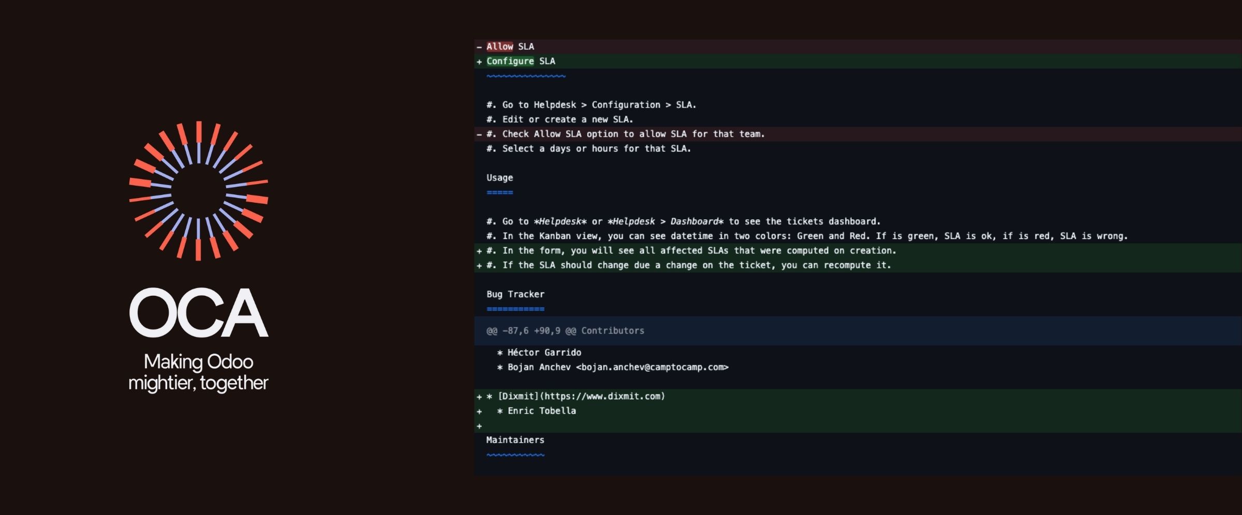Select the added 'Enric Tobella' contributor line

click(x=858, y=411)
